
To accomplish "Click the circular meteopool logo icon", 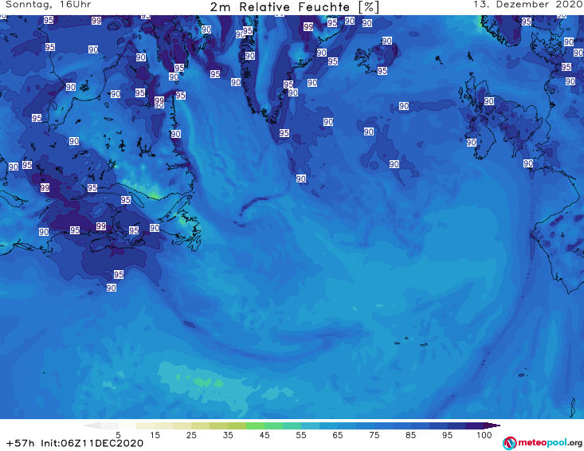I will (510, 443).
